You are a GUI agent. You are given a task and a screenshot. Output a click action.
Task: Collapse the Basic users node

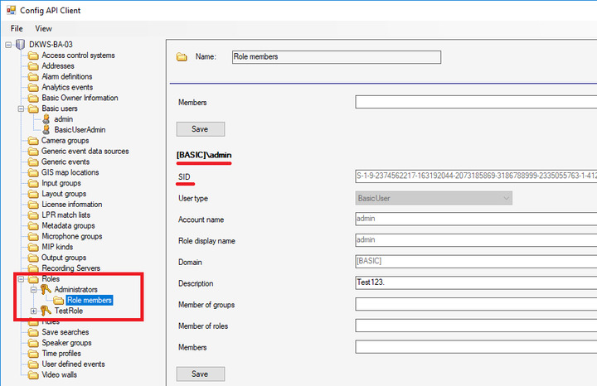click(20, 109)
